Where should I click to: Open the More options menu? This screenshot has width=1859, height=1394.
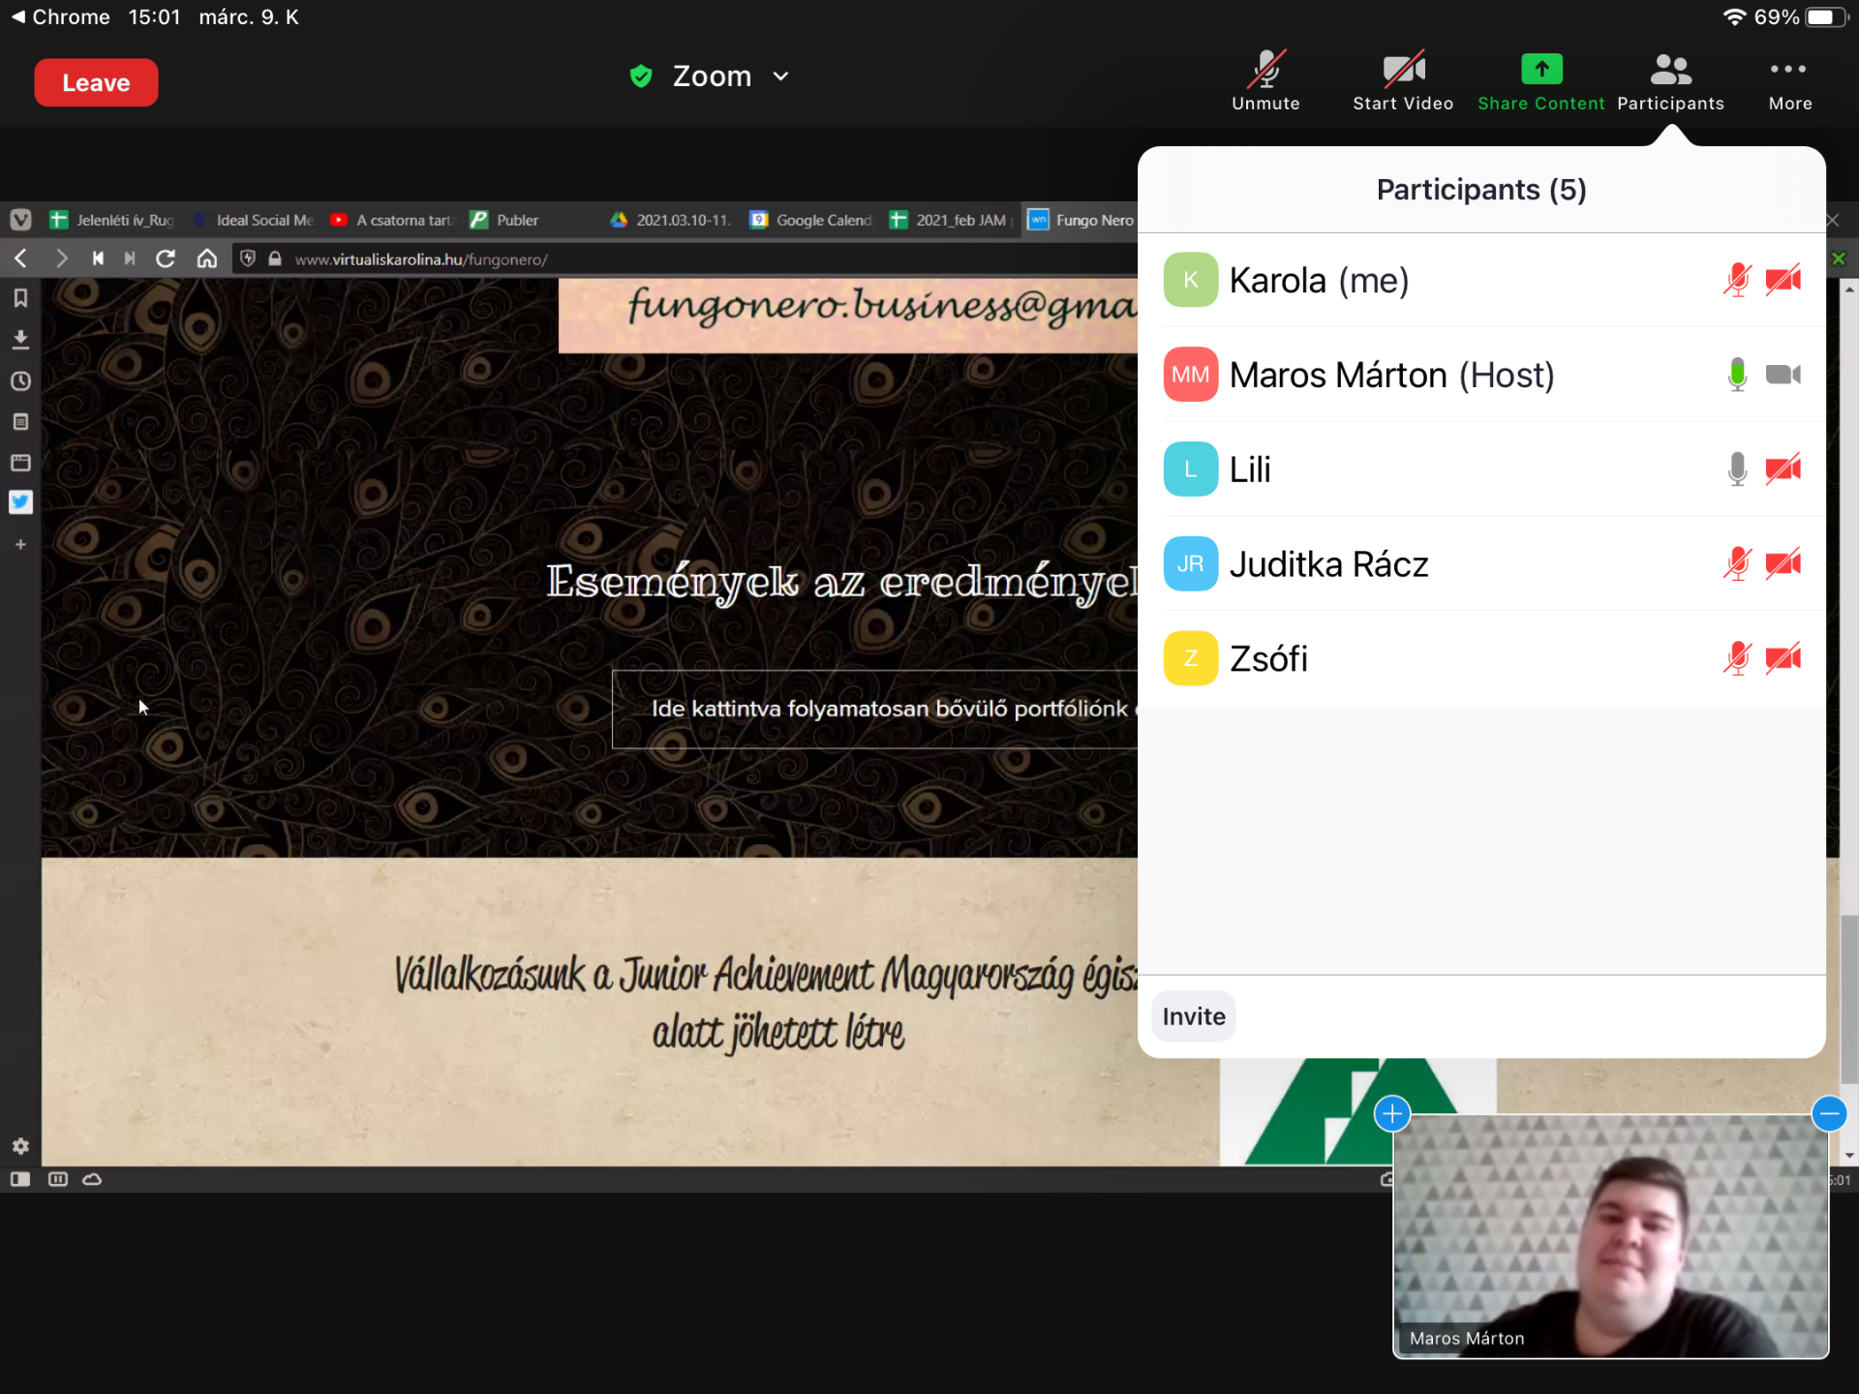[x=1788, y=70]
